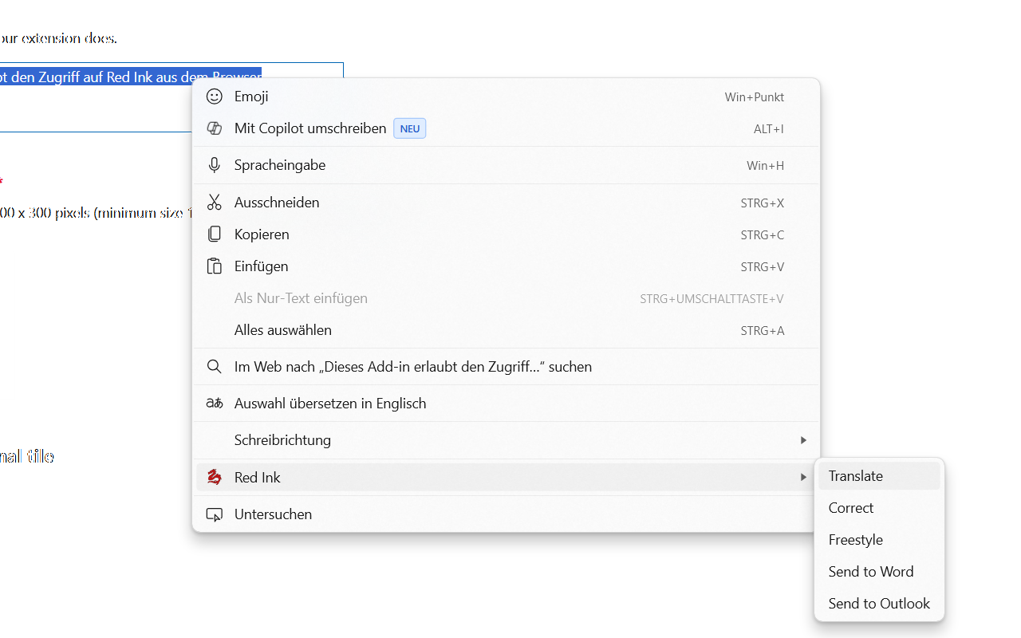Click the Win+H shortcut label
Screen dimensions: 1021x638
pos(765,165)
